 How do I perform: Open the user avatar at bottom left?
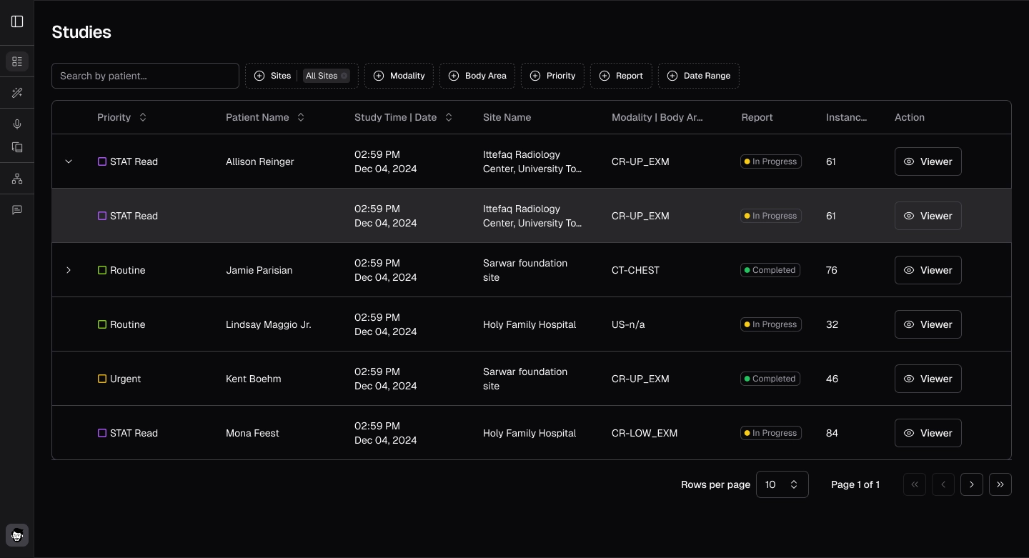(17, 535)
